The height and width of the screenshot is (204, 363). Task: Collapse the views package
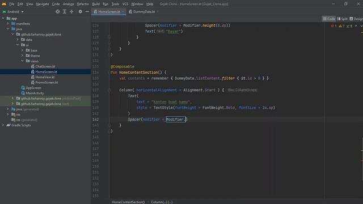click(x=23, y=61)
